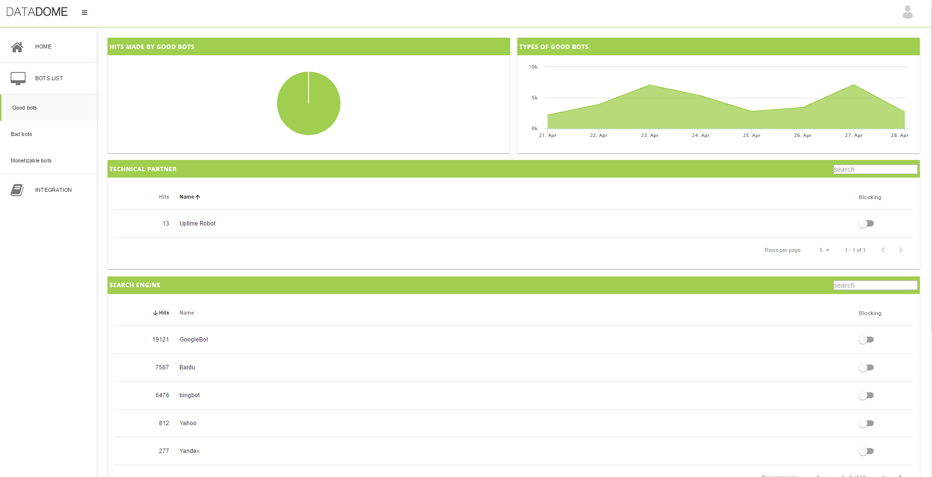This screenshot has width=932, height=477.
Task: Click the 19121 hits value
Action: tap(160, 340)
